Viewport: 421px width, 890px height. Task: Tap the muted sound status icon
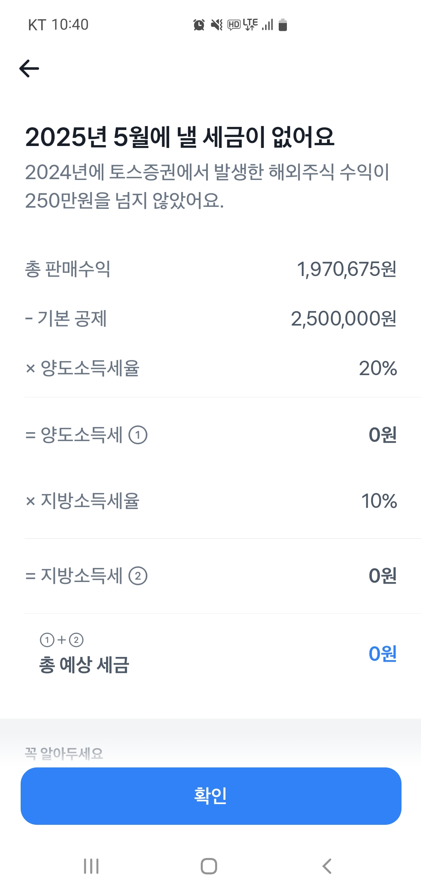pyautogui.click(x=216, y=25)
